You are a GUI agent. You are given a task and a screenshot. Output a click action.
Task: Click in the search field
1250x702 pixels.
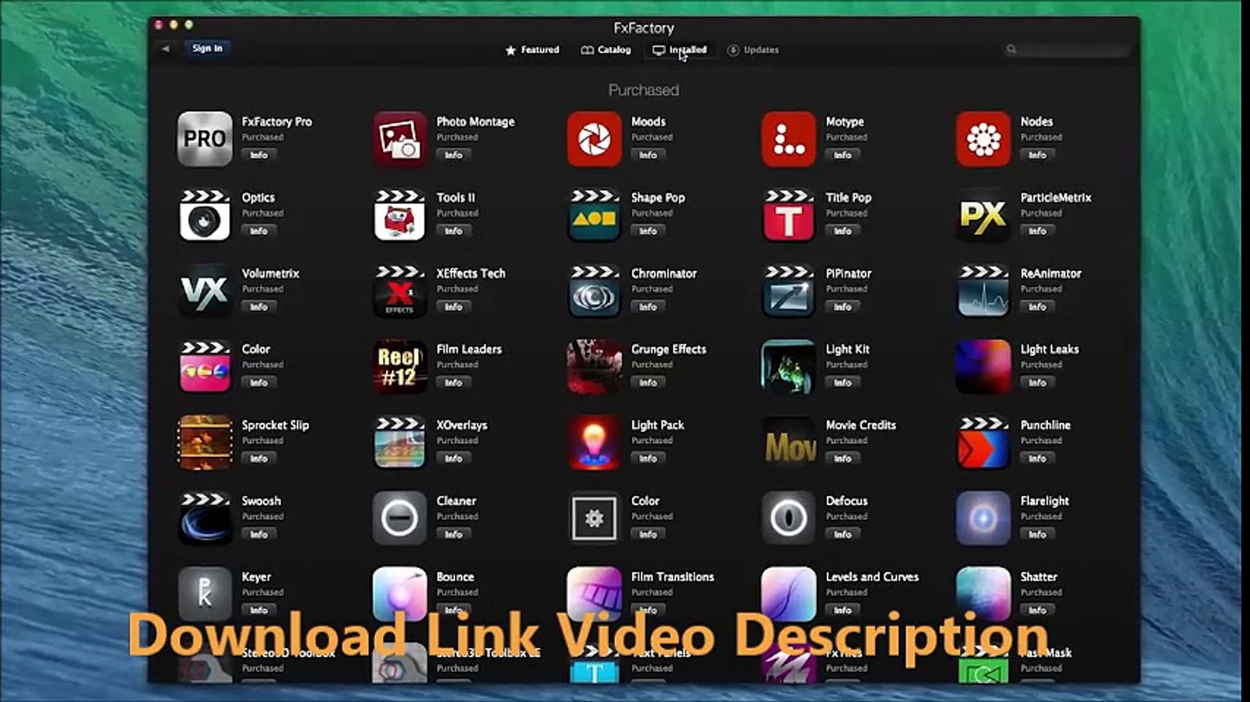point(1067,49)
